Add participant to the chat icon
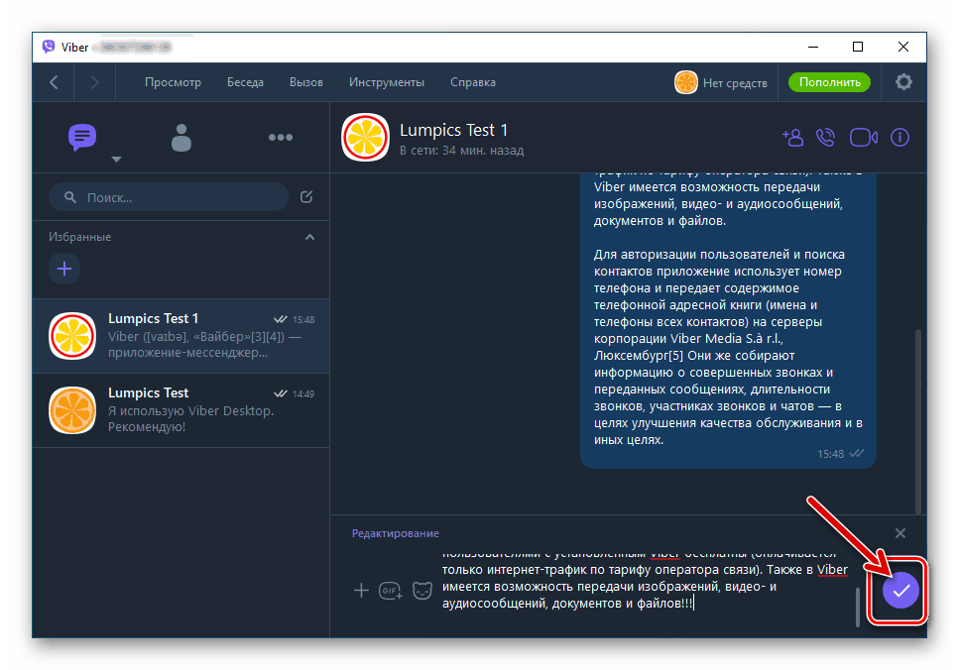959x670 pixels. 792,138
